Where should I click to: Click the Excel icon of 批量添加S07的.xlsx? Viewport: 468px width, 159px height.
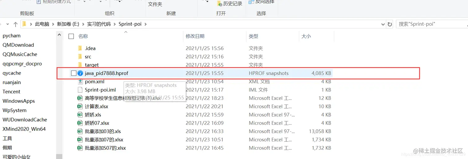tap(80, 148)
